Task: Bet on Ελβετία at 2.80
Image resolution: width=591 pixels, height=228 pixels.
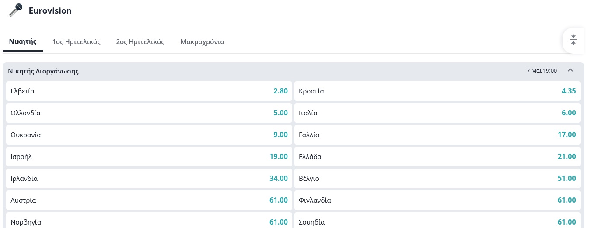Action: pos(149,91)
